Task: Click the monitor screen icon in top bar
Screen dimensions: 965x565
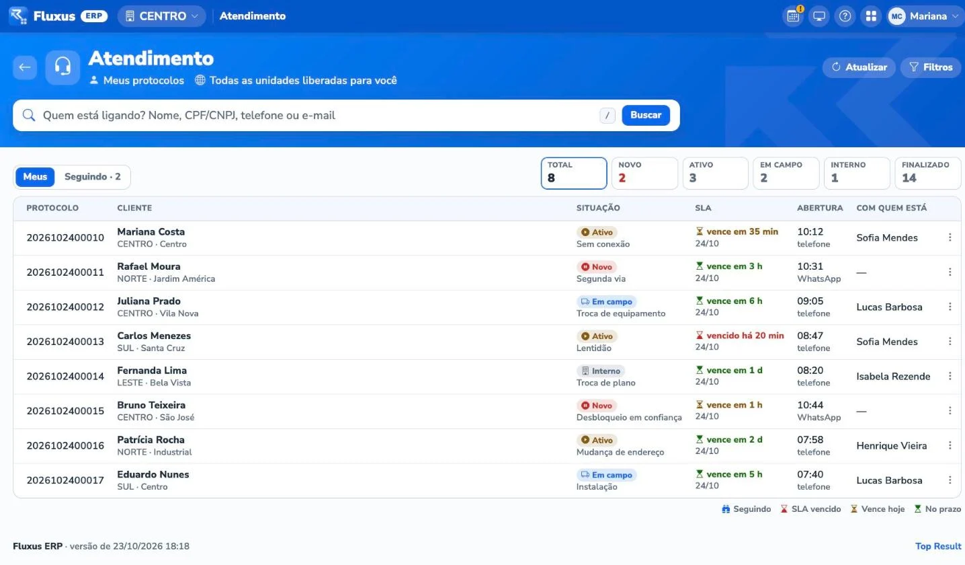Action: pyautogui.click(x=819, y=16)
